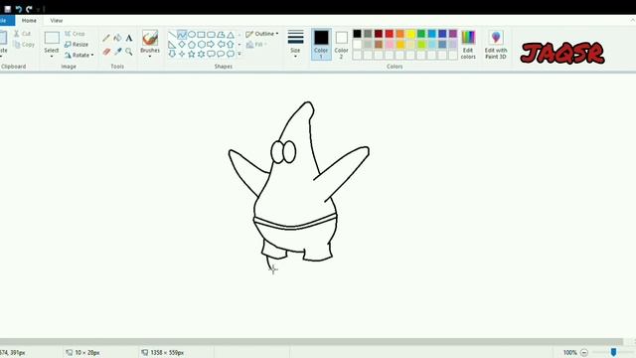Activate Color 1 foreground selector
Image resolution: width=636 pixels, height=358 pixels.
tap(321, 45)
